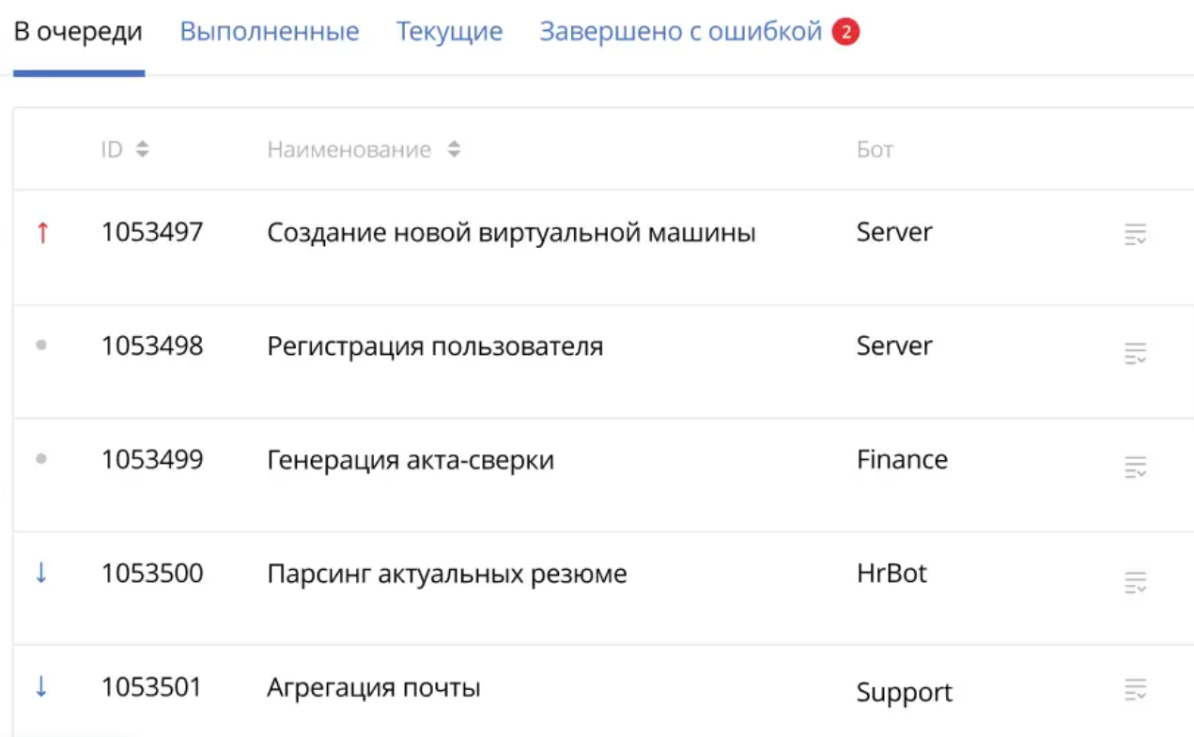Open the details list icon for the HrBot row
The image size is (1194, 737).
(1136, 582)
